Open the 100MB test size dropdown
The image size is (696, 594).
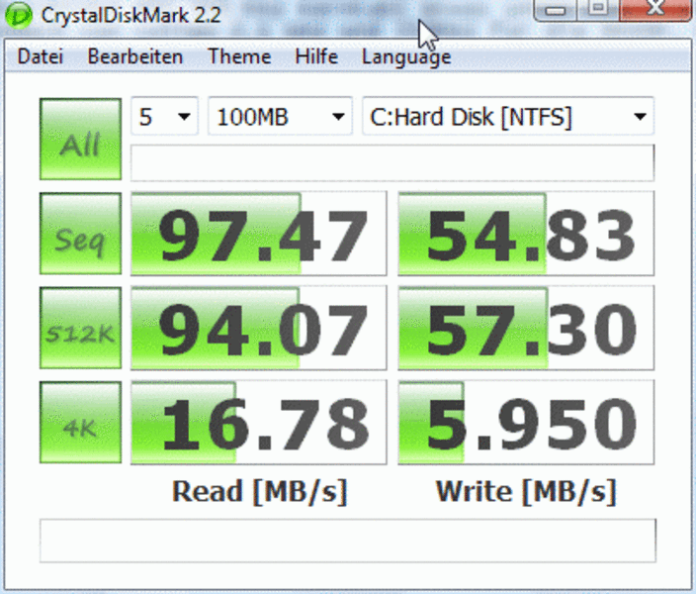[280, 116]
